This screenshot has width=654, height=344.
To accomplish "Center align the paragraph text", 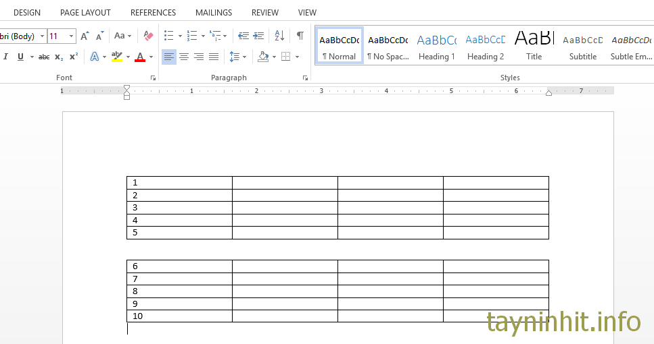I will [184, 57].
